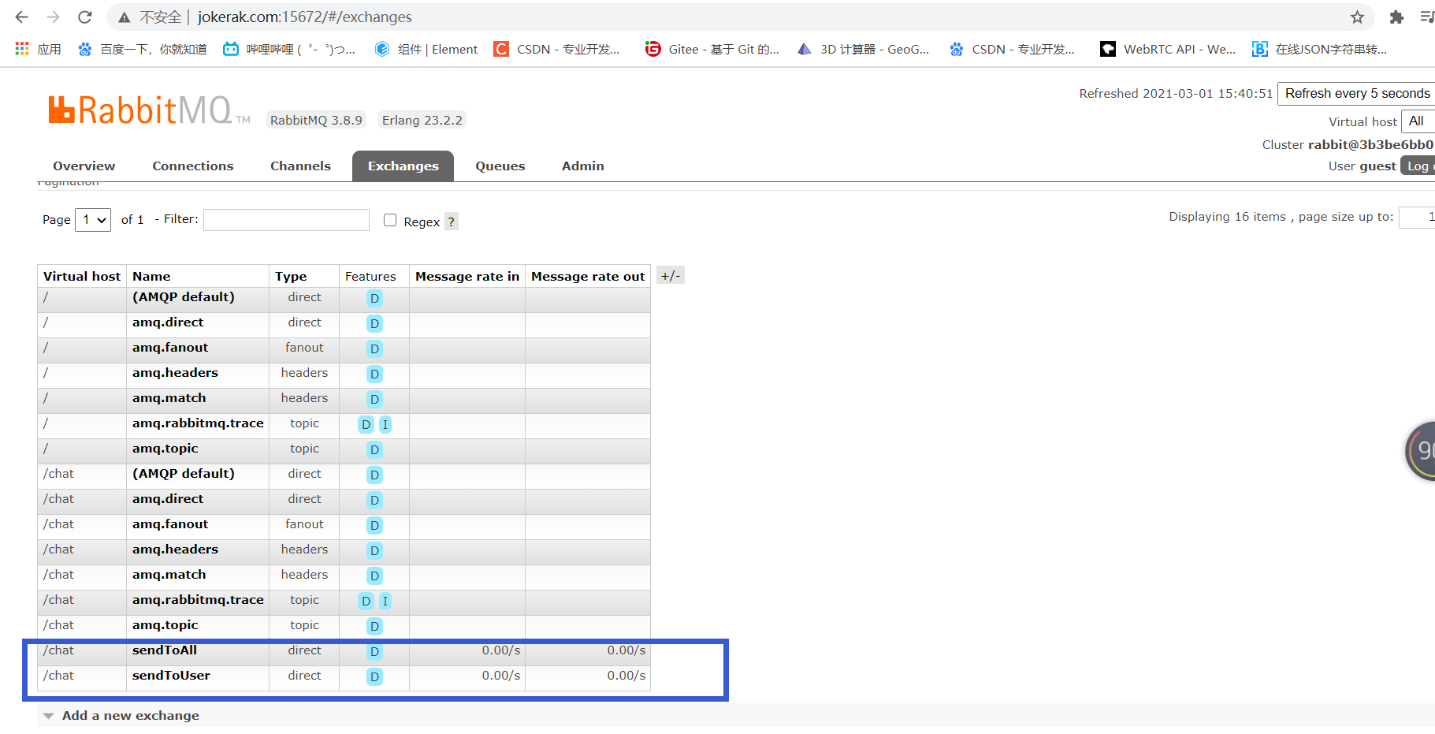Open the Virtual host selector
This screenshot has width=1435, height=734.
coord(1418,121)
